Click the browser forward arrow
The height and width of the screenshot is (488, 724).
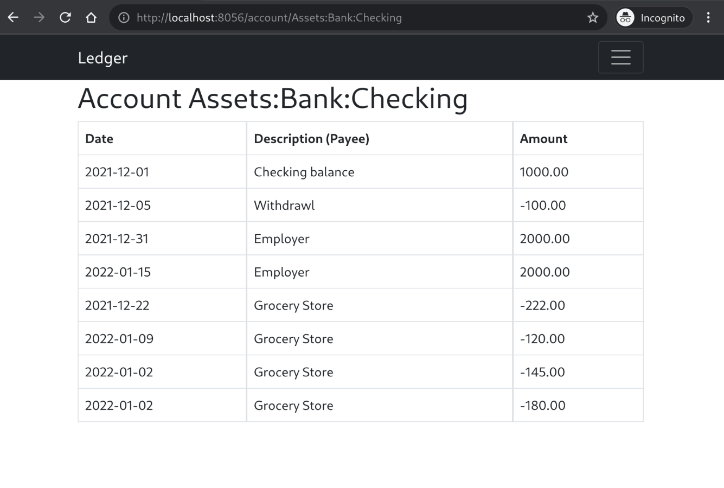[x=39, y=17]
